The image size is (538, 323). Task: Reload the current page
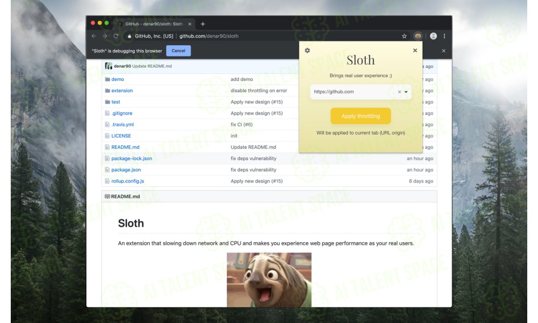116,36
